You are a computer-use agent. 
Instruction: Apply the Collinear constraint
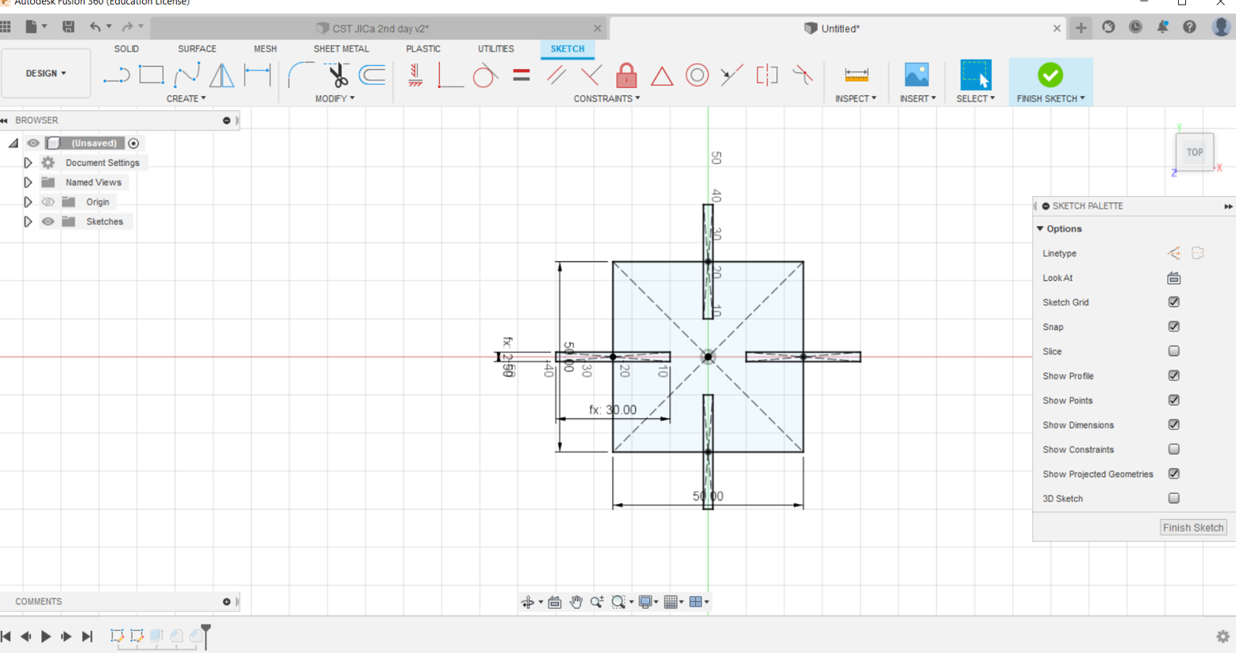pyautogui.click(x=732, y=75)
